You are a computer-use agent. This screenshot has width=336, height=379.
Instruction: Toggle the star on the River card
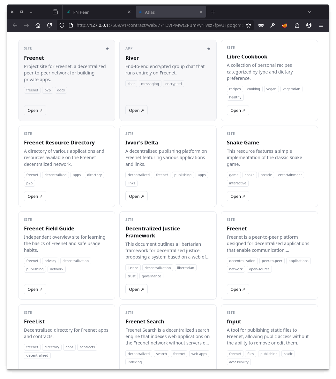pyautogui.click(x=209, y=49)
